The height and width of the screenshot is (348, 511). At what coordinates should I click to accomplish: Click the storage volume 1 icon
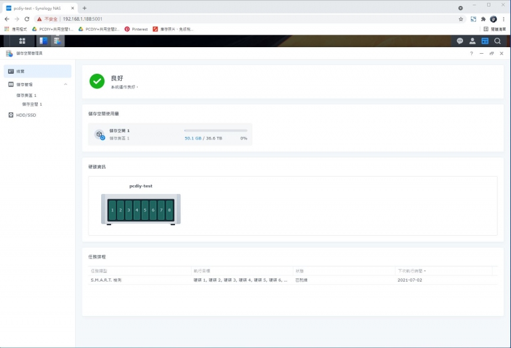tap(99, 134)
